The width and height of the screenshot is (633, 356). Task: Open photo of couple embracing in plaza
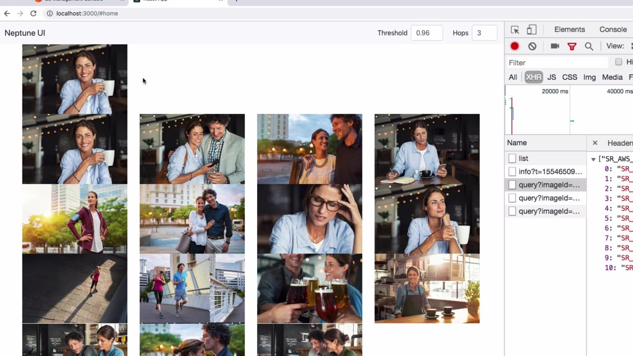click(192, 219)
